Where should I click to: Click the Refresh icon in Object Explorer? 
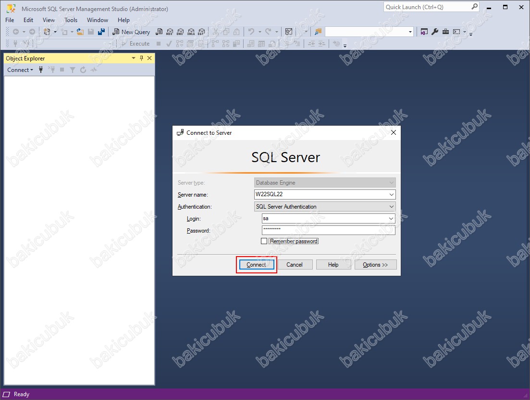[x=83, y=70]
